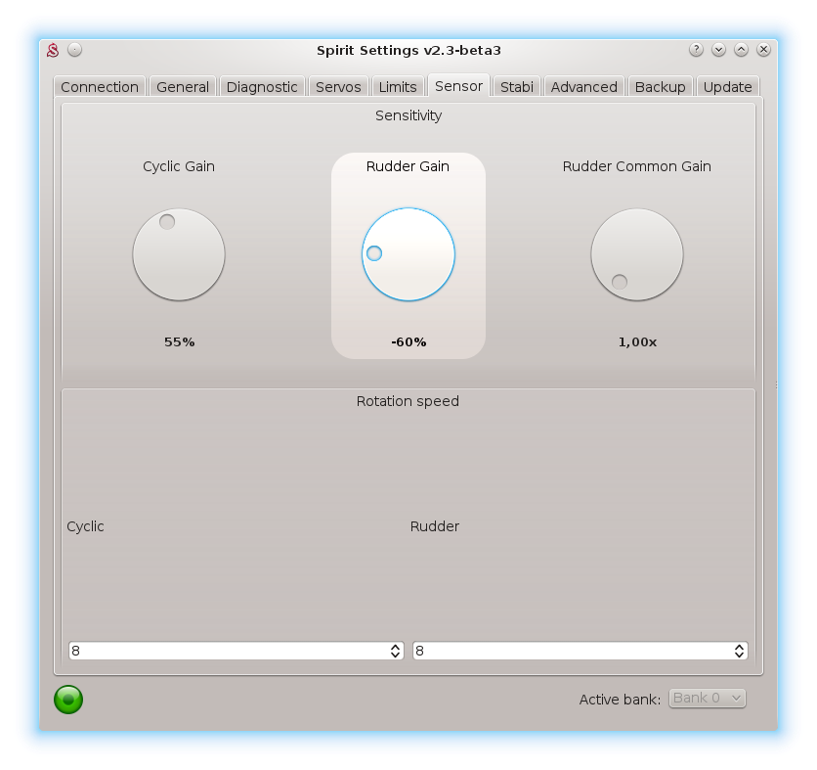
Task: Open the Limits tab
Action: (x=398, y=87)
